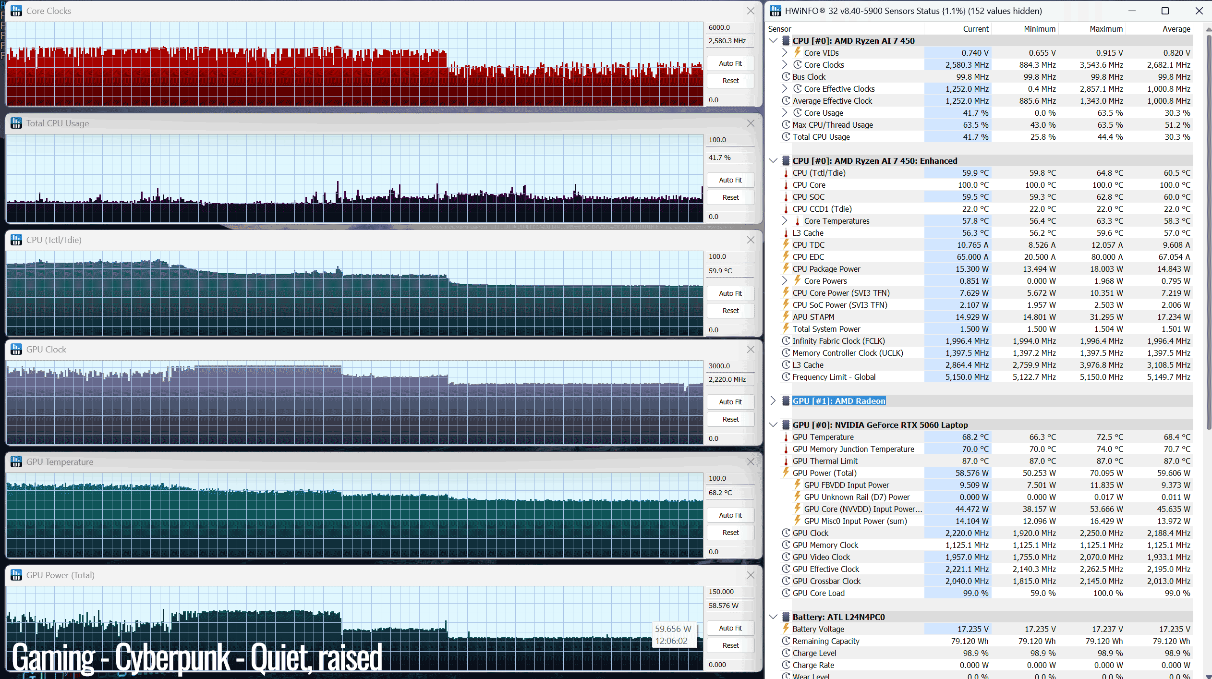Image resolution: width=1212 pixels, height=679 pixels.
Task: Click the 3000.0 maximum field of GPU Clock graph
Action: tap(730, 366)
